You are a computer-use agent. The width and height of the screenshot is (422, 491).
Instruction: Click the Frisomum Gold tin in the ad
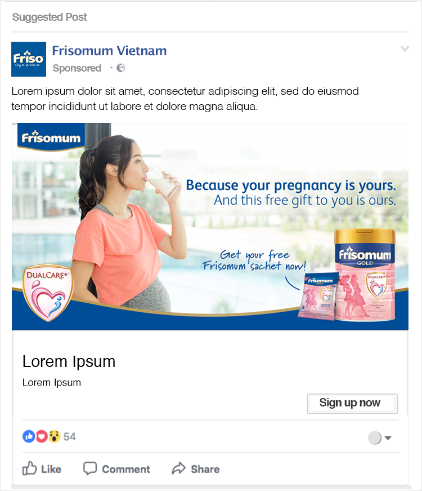(x=365, y=275)
